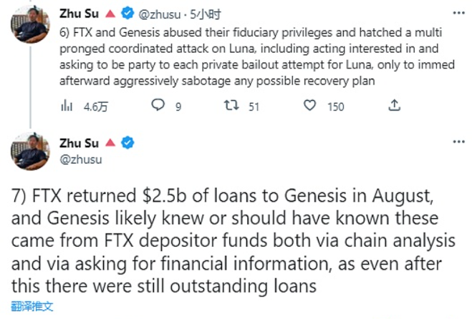
Task: Click the Zhu Su name in second tweet
Action: pos(80,143)
